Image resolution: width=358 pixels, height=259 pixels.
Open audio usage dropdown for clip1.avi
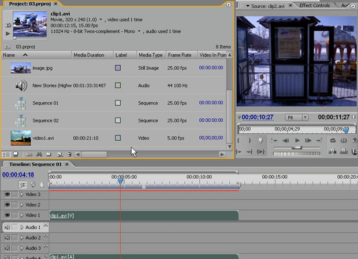click(x=139, y=31)
